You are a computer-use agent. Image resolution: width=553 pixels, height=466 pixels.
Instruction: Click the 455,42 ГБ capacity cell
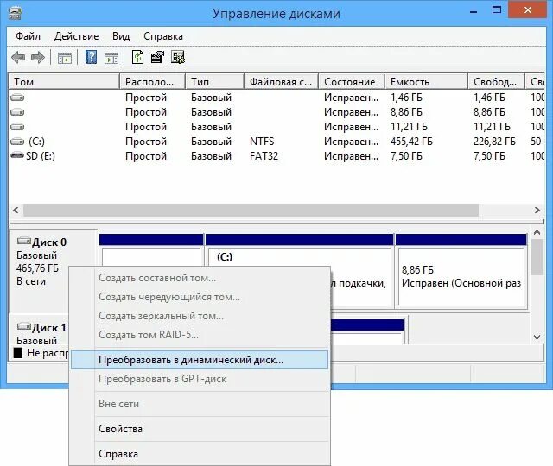pyautogui.click(x=411, y=142)
